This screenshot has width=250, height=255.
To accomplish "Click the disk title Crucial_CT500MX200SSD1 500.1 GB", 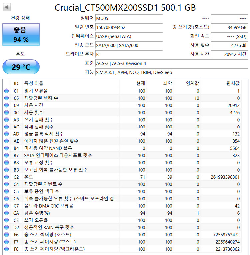I will click(x=125, y=8).
